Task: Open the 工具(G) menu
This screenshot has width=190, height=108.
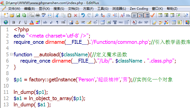Action: coord(103,9)
